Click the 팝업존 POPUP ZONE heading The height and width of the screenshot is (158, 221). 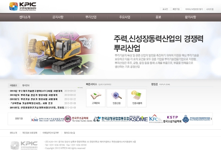161,84
